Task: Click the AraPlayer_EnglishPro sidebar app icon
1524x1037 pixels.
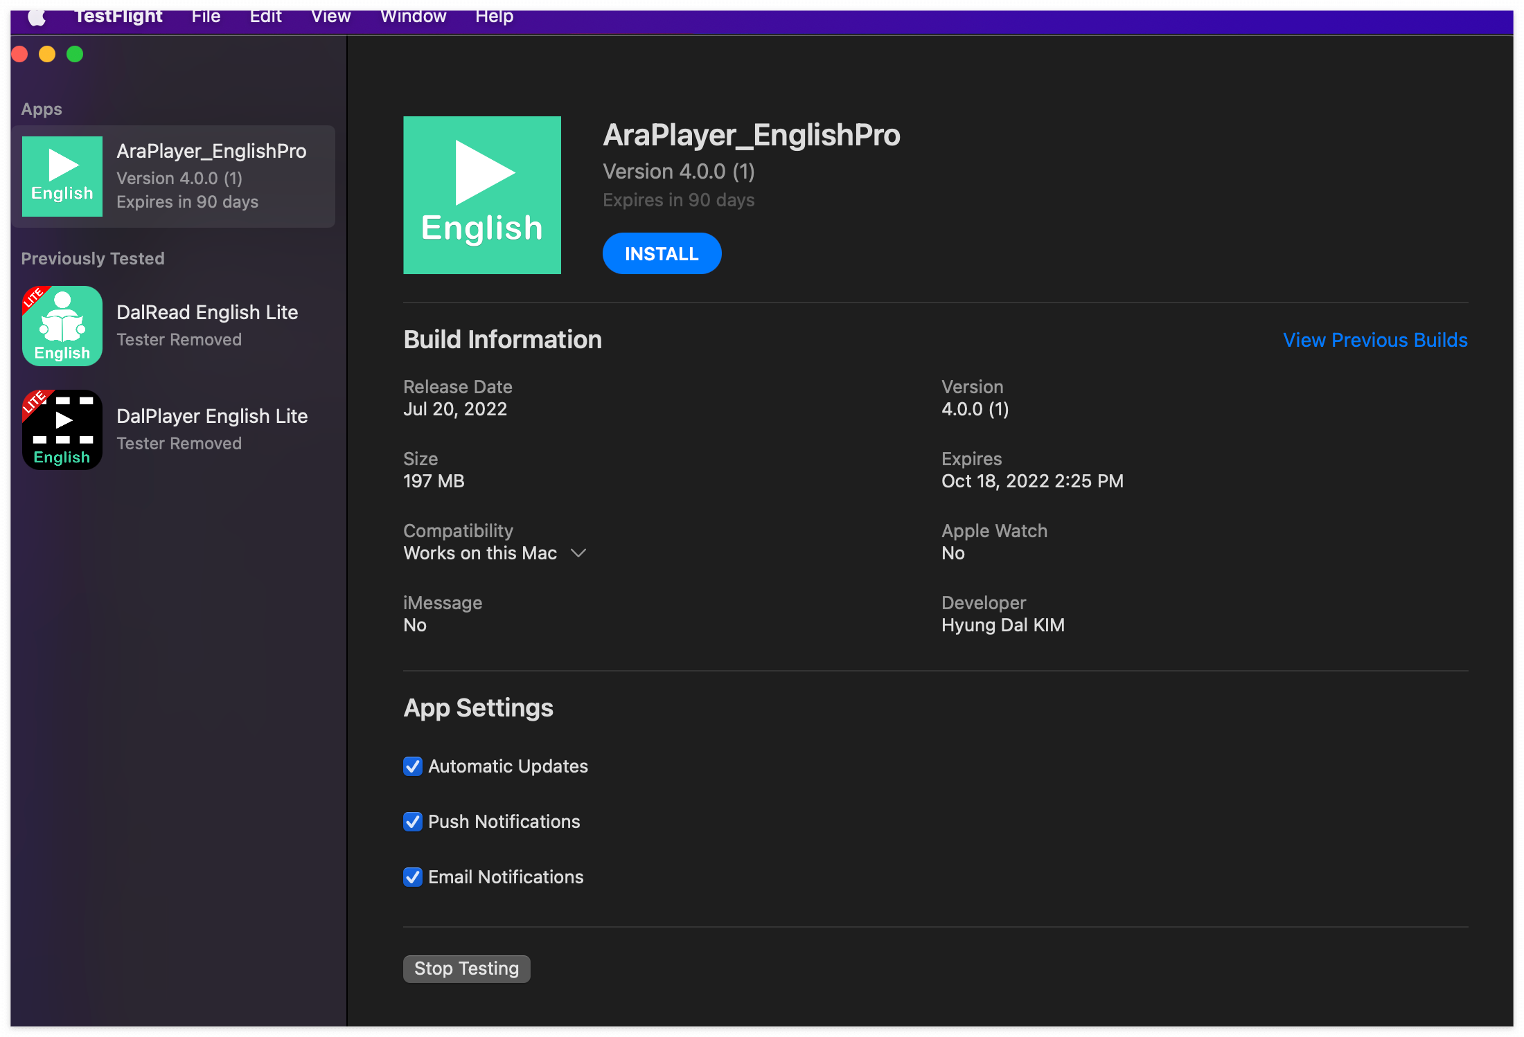Action: click(62, 177)
